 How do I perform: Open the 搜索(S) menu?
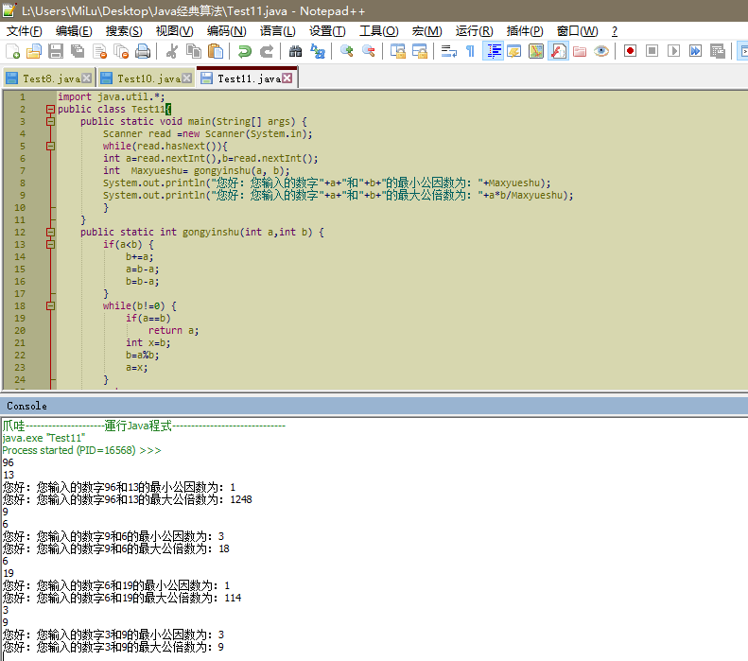click(124, 31)
